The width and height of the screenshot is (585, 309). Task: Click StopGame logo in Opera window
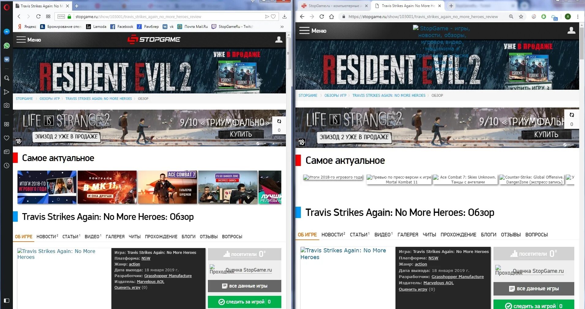coord(154,40)
